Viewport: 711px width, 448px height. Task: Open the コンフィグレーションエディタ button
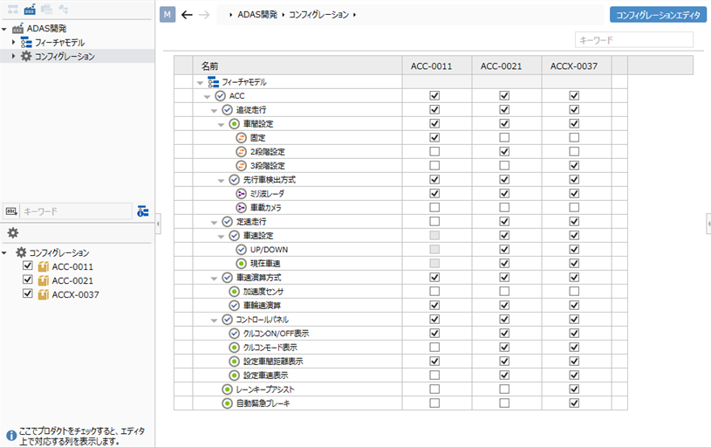click(x=658, y=15)
